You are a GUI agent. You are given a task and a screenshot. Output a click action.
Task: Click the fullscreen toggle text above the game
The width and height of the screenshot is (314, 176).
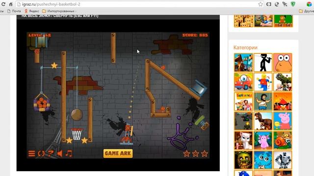(60, 16)
